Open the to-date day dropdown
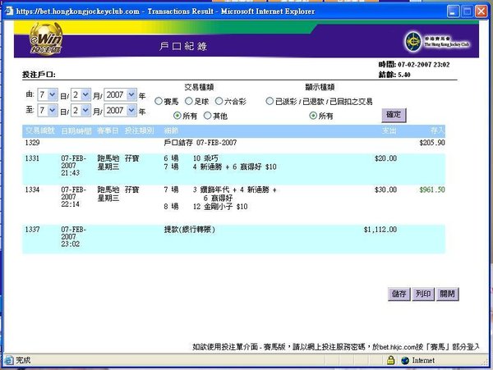Viewport: 493px width, 370px height. [48, 110]
